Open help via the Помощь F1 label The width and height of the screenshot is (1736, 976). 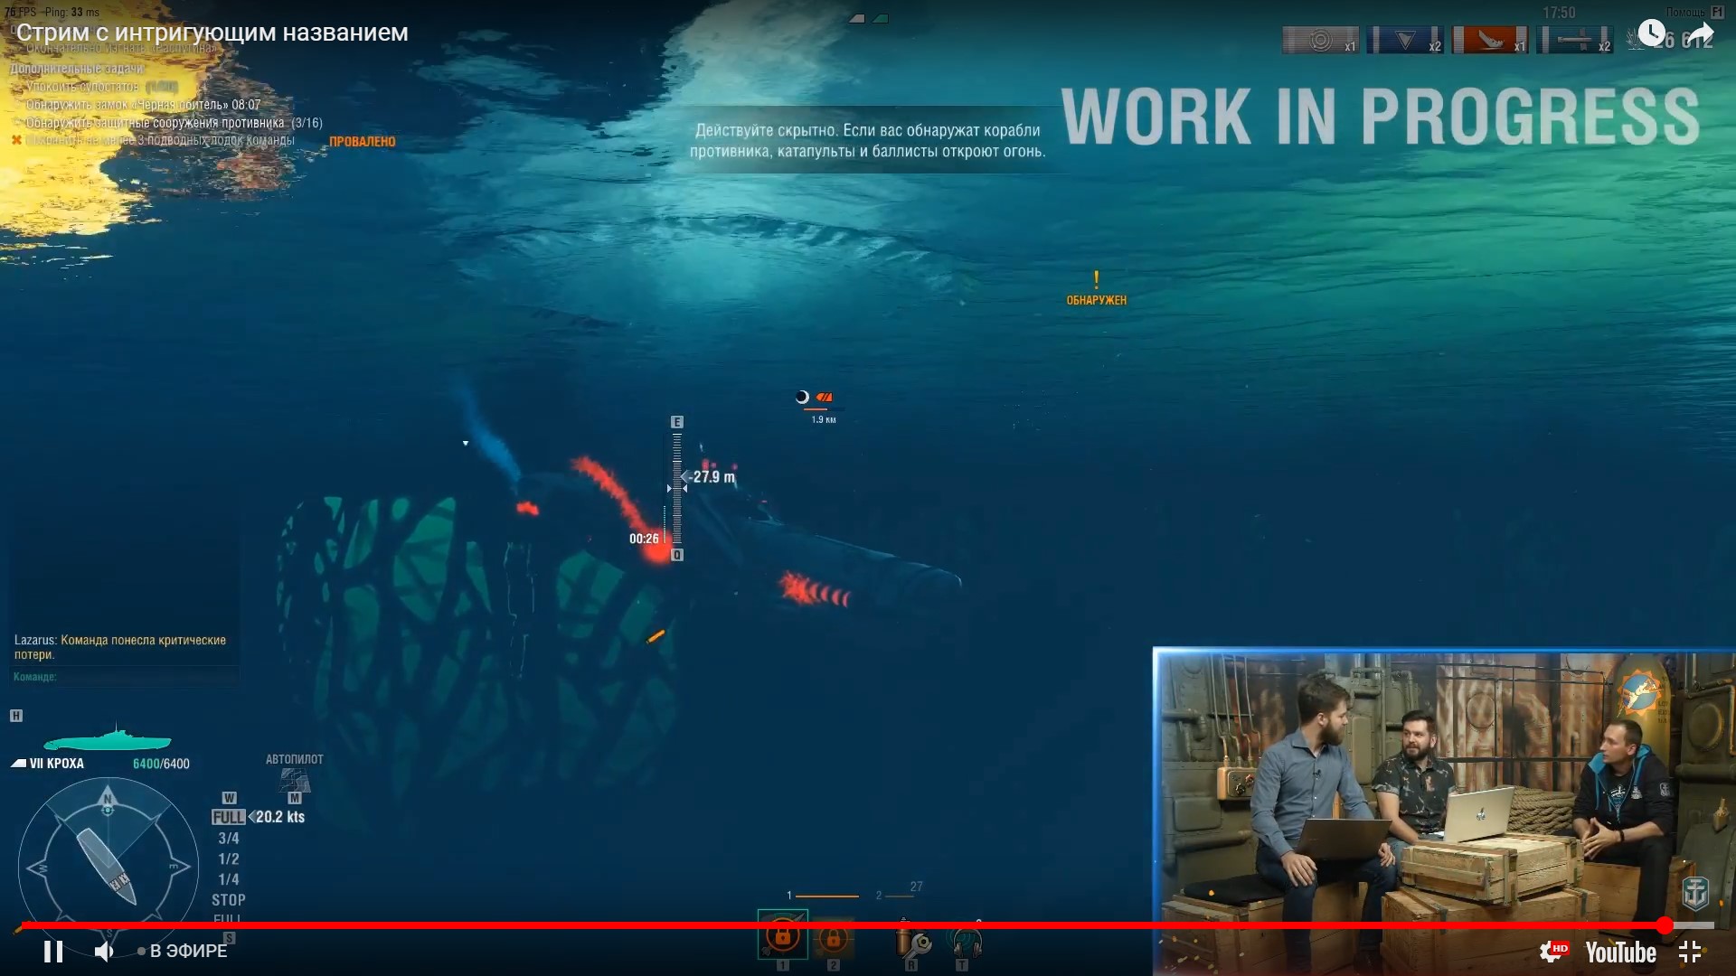[x=1695, y=12]
